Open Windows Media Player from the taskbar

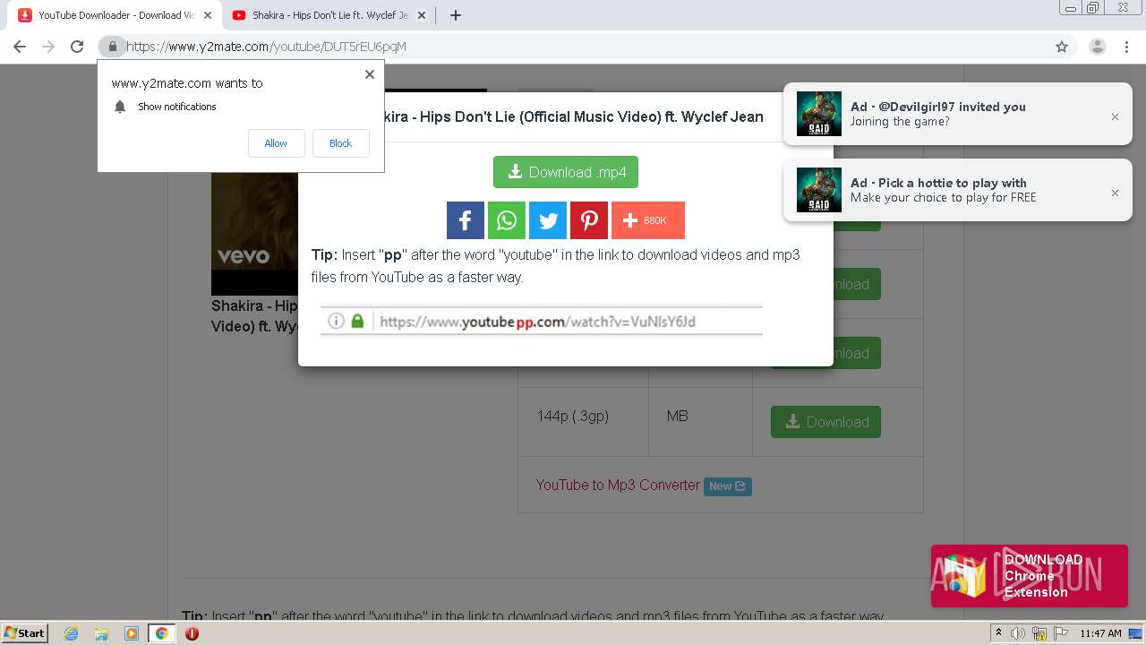pos(132,633)
